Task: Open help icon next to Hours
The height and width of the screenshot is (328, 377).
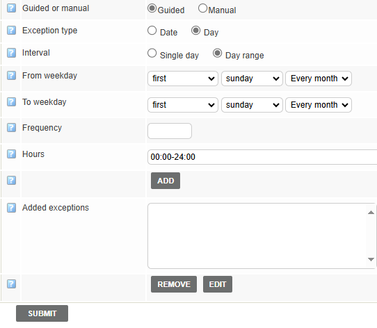Action: point(11,154)
